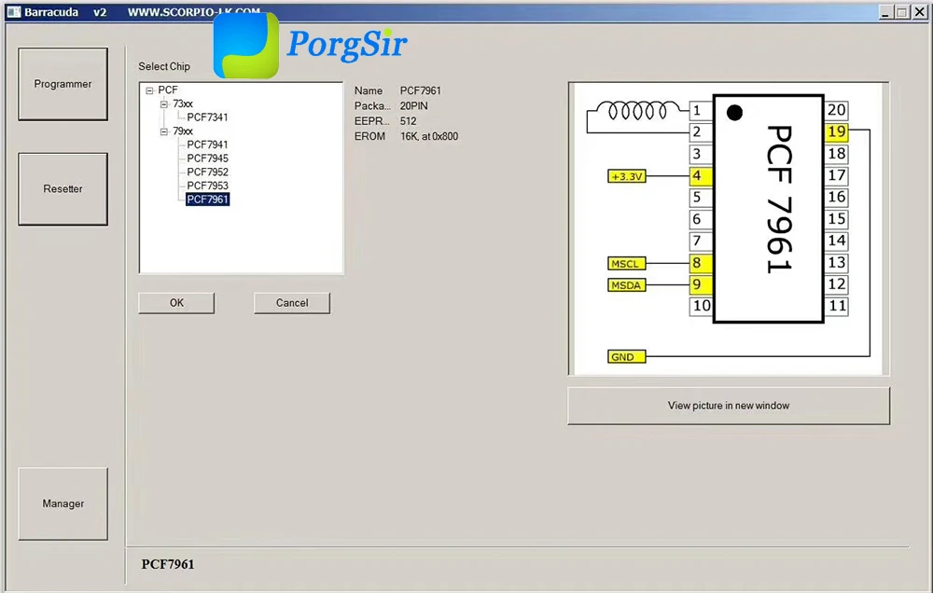Select PCF7953 in the chip tree
933x593 pixels.
207,186
